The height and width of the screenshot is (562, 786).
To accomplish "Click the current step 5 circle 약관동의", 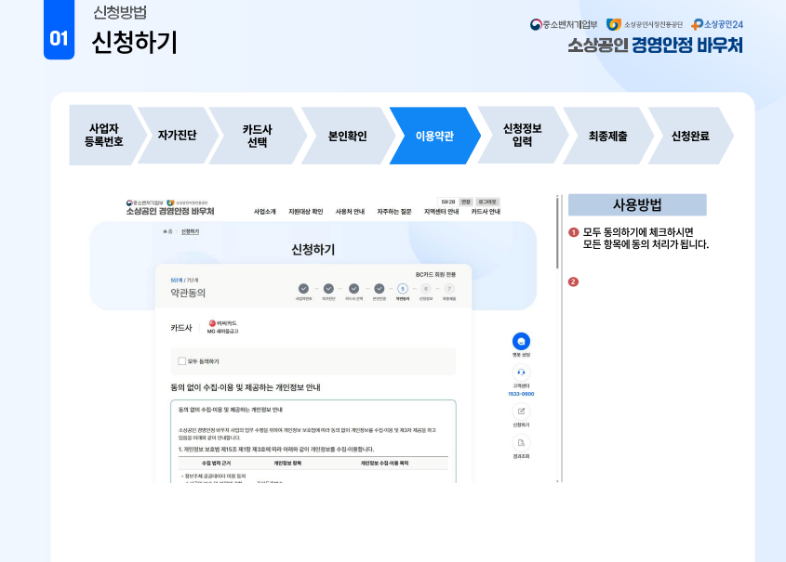I will [403, 289].
